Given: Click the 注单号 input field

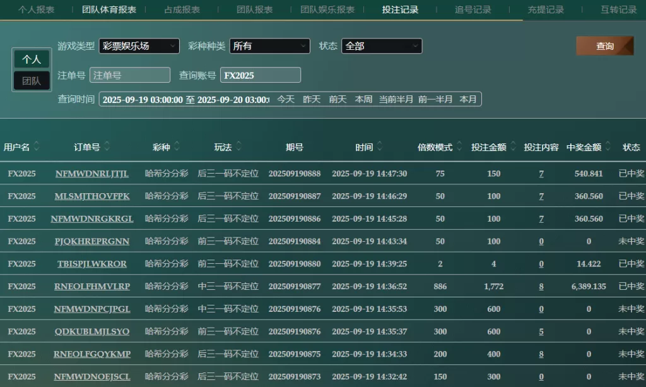Looking at the screenshot, I should tap(130, 75).
